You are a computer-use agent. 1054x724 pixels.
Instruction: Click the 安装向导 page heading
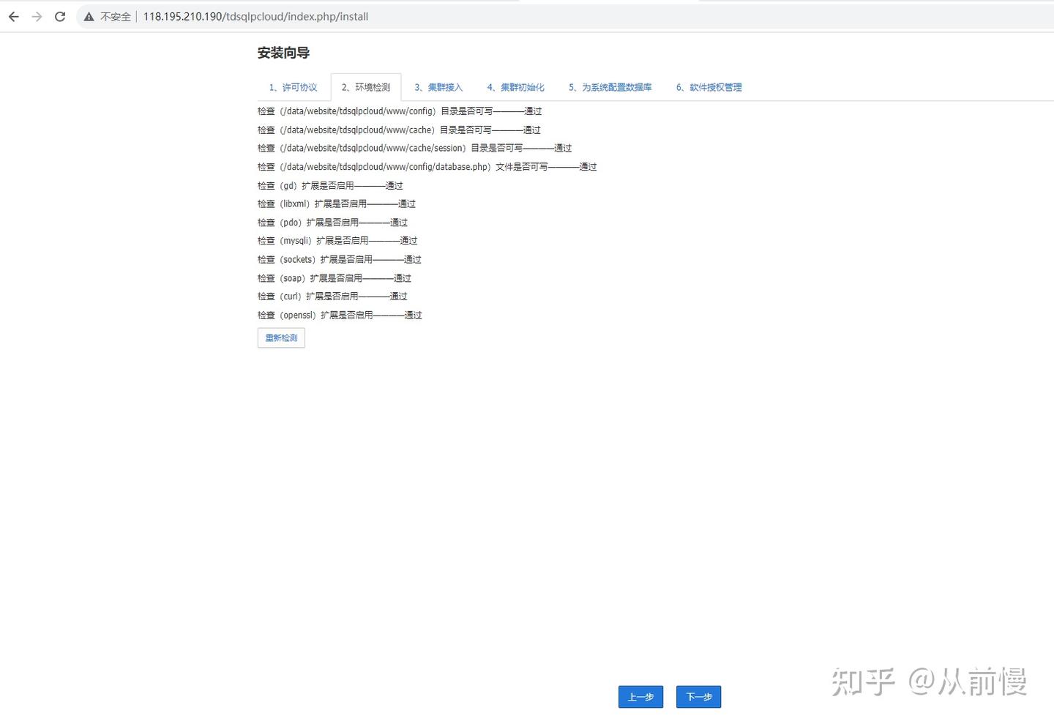pyautogui.click(x=283, y=52)
